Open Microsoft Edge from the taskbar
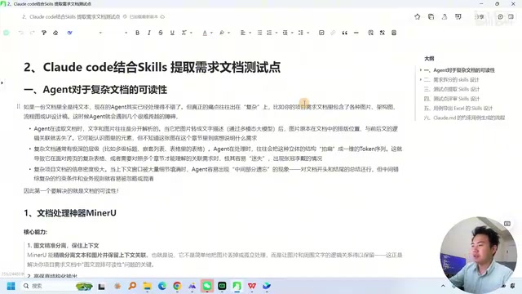The height and width of the screenshot is (294, 522). 162,286
